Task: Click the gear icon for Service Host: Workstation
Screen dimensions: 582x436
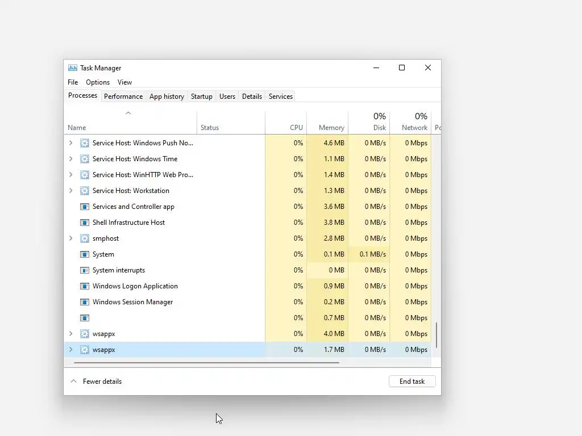Action: (x=85, y=191)
